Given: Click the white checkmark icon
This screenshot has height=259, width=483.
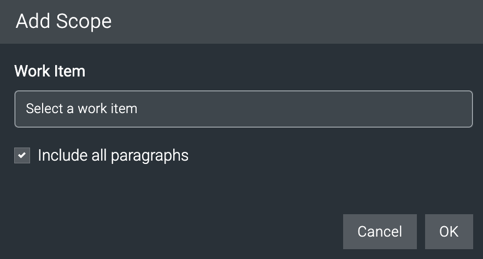Looking at the screenshot, I should click(x=22, y=156).
